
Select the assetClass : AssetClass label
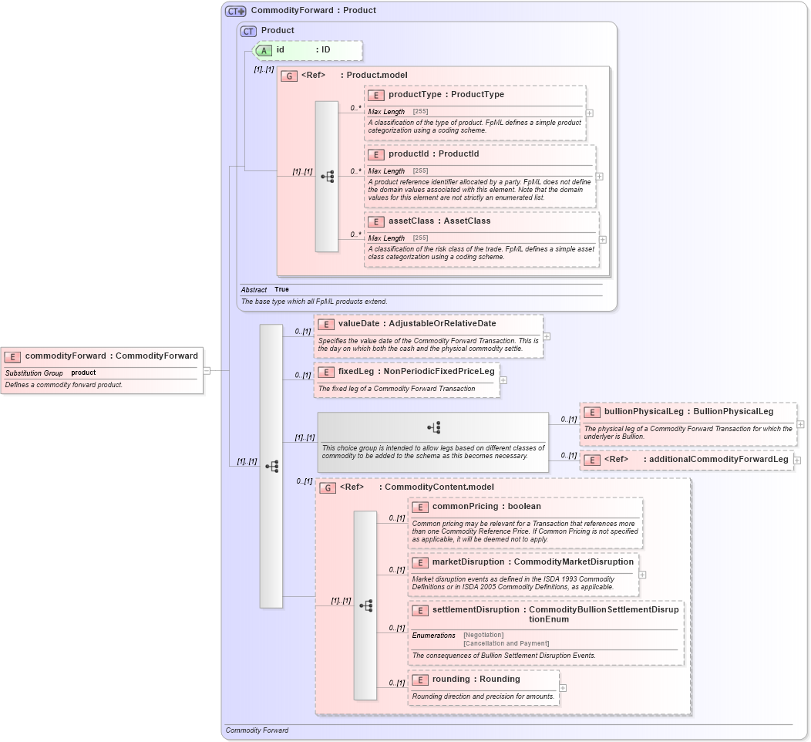(439, 221)
